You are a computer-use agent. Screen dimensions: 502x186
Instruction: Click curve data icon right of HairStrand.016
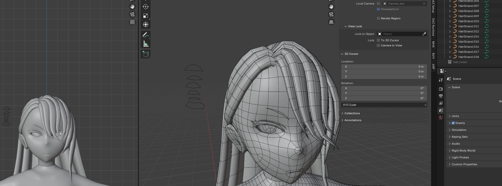coord(487,47)
